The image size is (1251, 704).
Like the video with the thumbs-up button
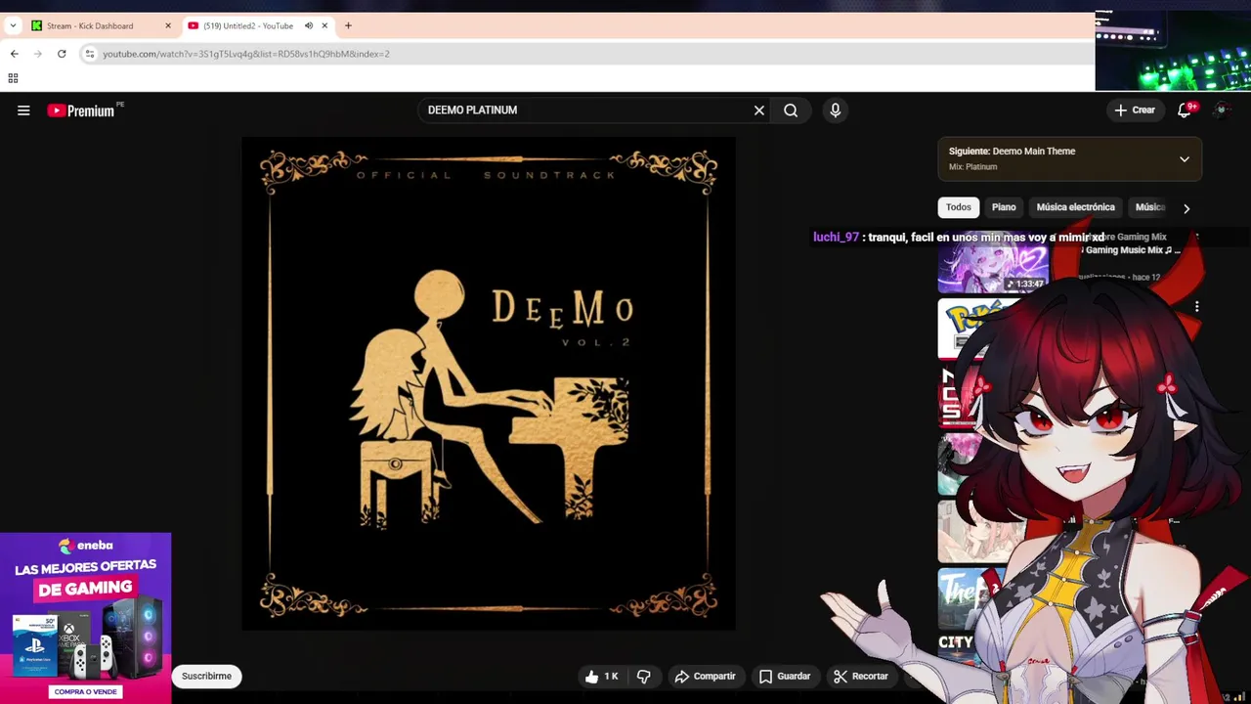(x=604, y=677)
